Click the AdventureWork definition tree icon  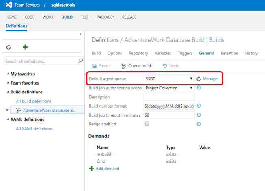click(x=19, y=110)
